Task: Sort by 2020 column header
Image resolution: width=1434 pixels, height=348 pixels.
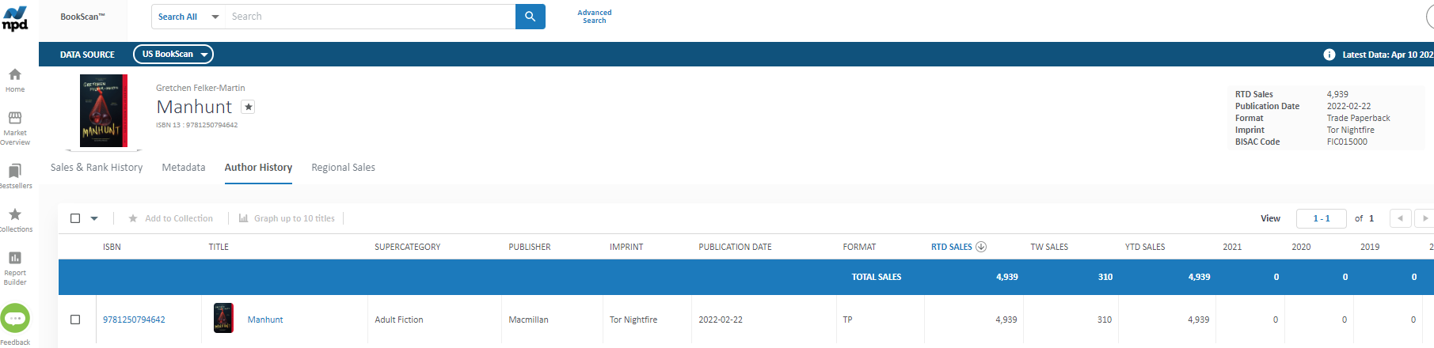Action: point(1301,247)
